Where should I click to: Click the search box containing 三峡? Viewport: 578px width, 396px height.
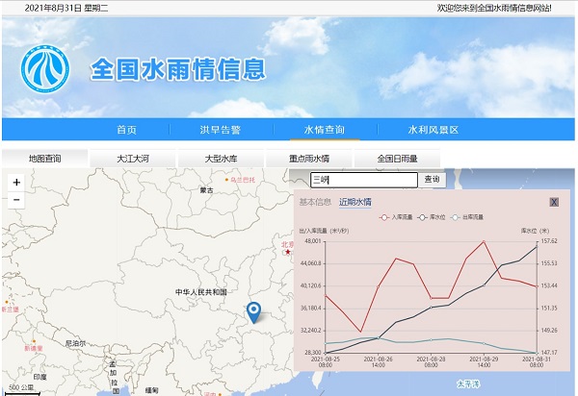(x=363, y=180)
